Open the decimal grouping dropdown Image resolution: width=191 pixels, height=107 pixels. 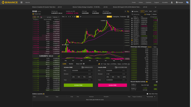pos(56,17)
